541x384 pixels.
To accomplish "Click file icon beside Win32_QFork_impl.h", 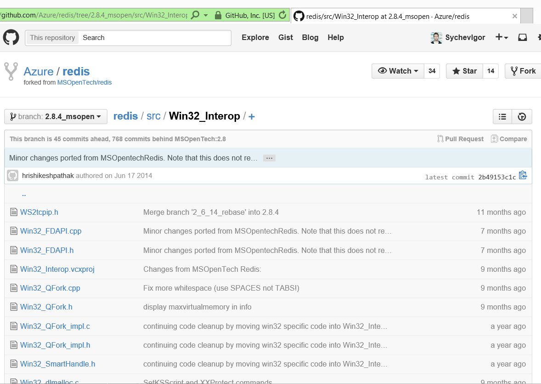I will [x=14, y=344].
